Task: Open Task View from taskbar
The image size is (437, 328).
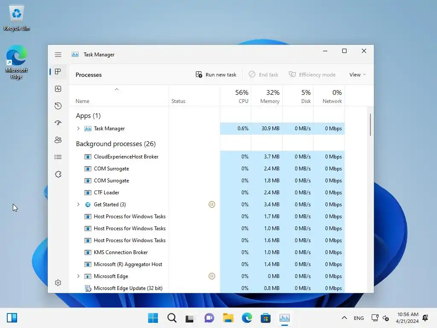Action: [x=190, y=318]
